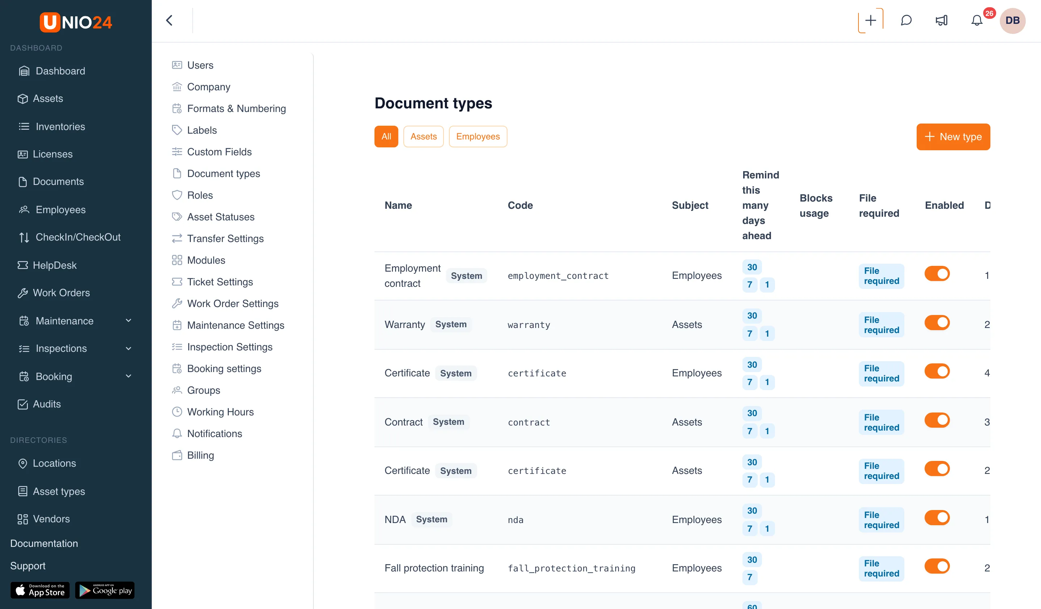Image resolution: width=1041 pixels, height=609 pixels.
Task: Select the Employees filter tab
Action: tap(478, 136)
